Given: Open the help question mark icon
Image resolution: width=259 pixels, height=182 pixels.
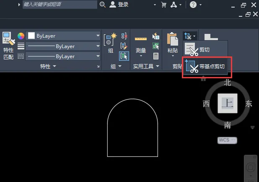Looking at the screenshot, I should [193, 5].
